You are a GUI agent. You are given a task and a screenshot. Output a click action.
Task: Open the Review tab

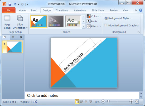[x=114, y=11]
